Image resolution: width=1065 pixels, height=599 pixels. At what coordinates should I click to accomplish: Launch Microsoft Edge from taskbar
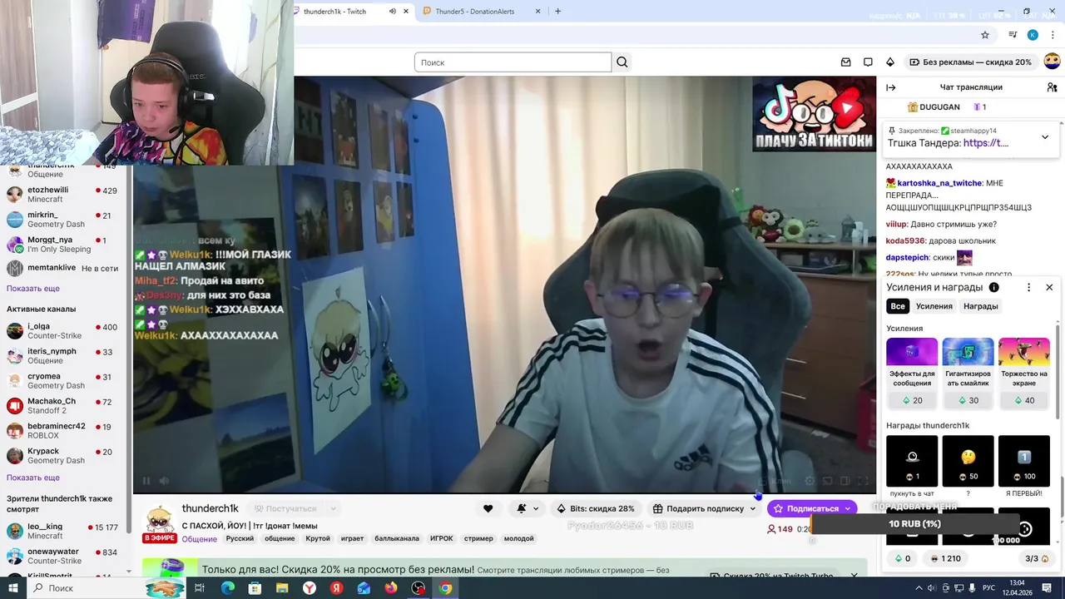click(x=227, y=588)
